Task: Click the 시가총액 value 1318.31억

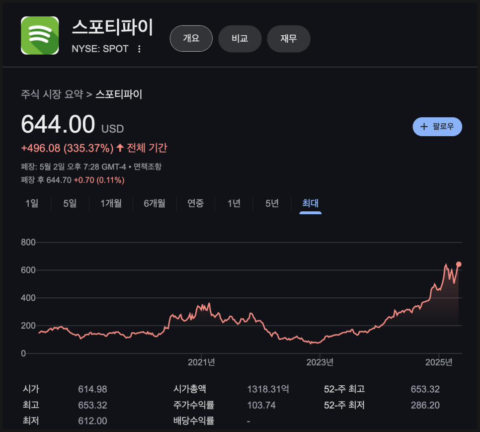Action: pos(268,389)
